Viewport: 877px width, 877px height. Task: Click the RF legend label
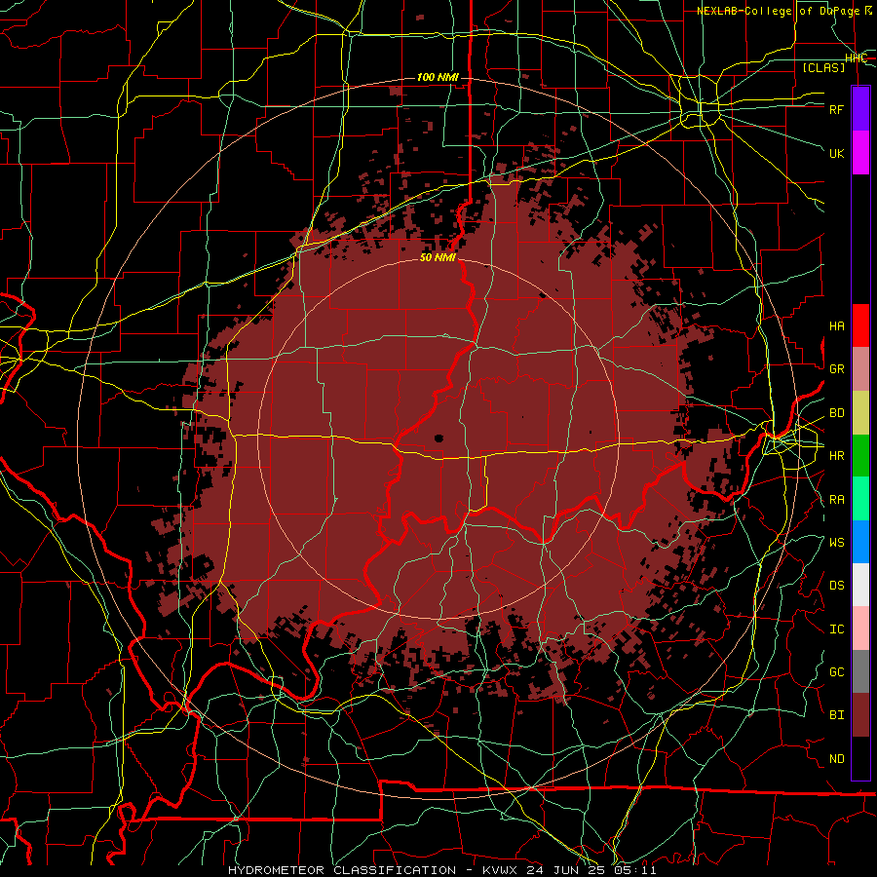point(836,109)
